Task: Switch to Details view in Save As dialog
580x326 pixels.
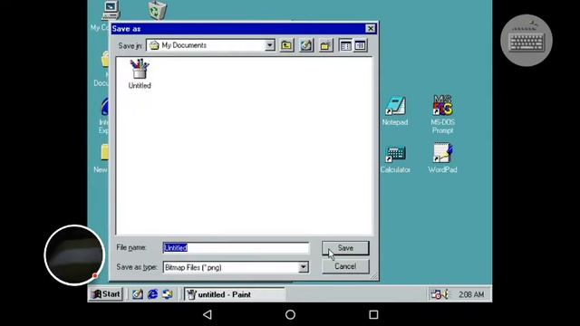Action: click(x=361, y=45)
